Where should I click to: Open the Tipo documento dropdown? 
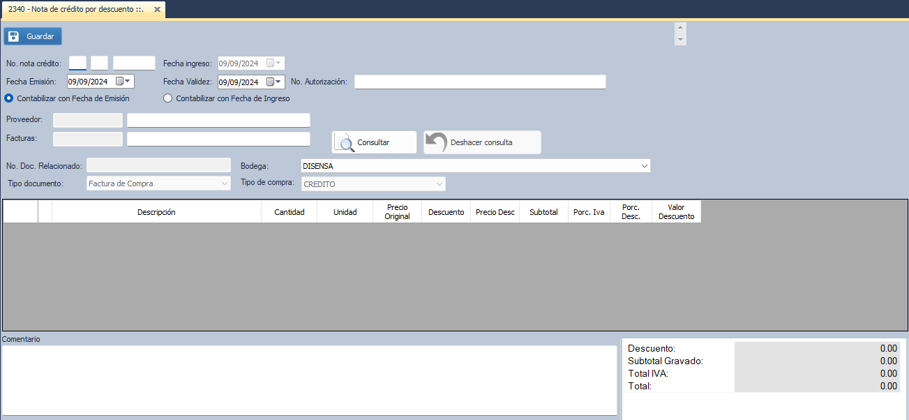(224, 183)
